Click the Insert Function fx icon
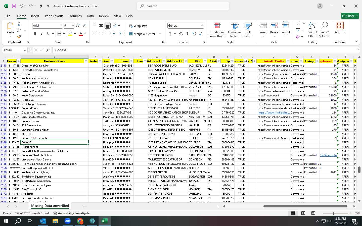The height and width of the screenshot is (226, 362). pyautogui.click(x=48, y=50)
